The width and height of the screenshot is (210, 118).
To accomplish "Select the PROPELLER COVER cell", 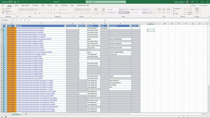I will click(x=120, y=48).
